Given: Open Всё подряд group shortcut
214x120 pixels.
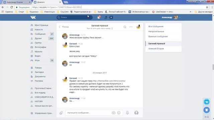Looking at the screenshot, I should 40,93.
